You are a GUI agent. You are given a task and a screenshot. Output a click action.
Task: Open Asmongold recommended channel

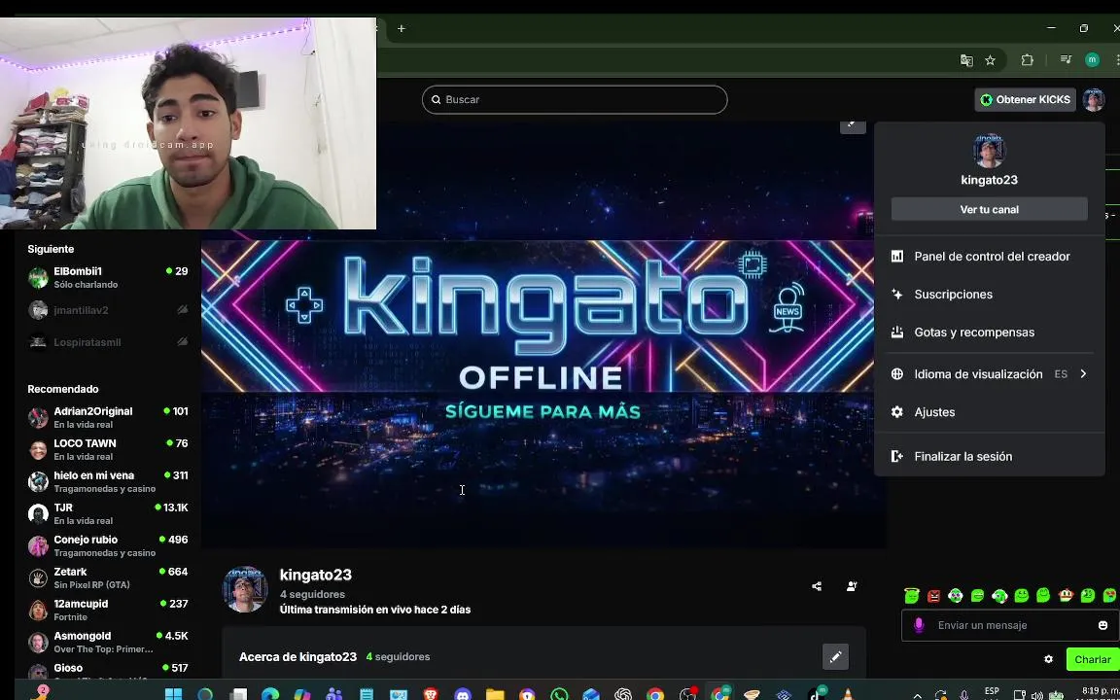(108, 642)
